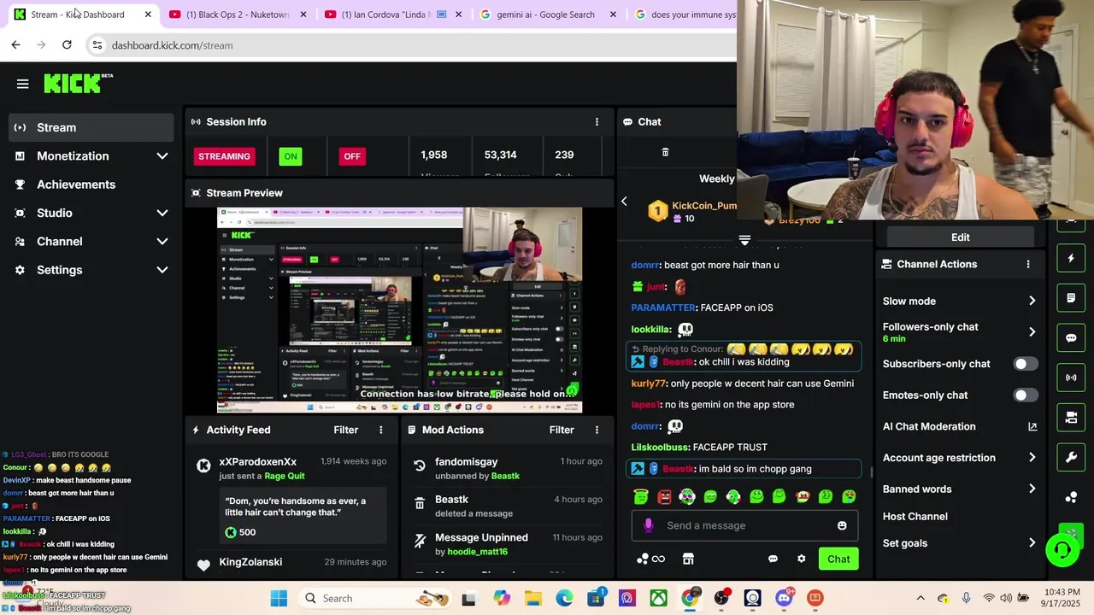This screenshot has width=1094, height=615.
Task: Click the browser address bar
Action: (x=410, y=45)
